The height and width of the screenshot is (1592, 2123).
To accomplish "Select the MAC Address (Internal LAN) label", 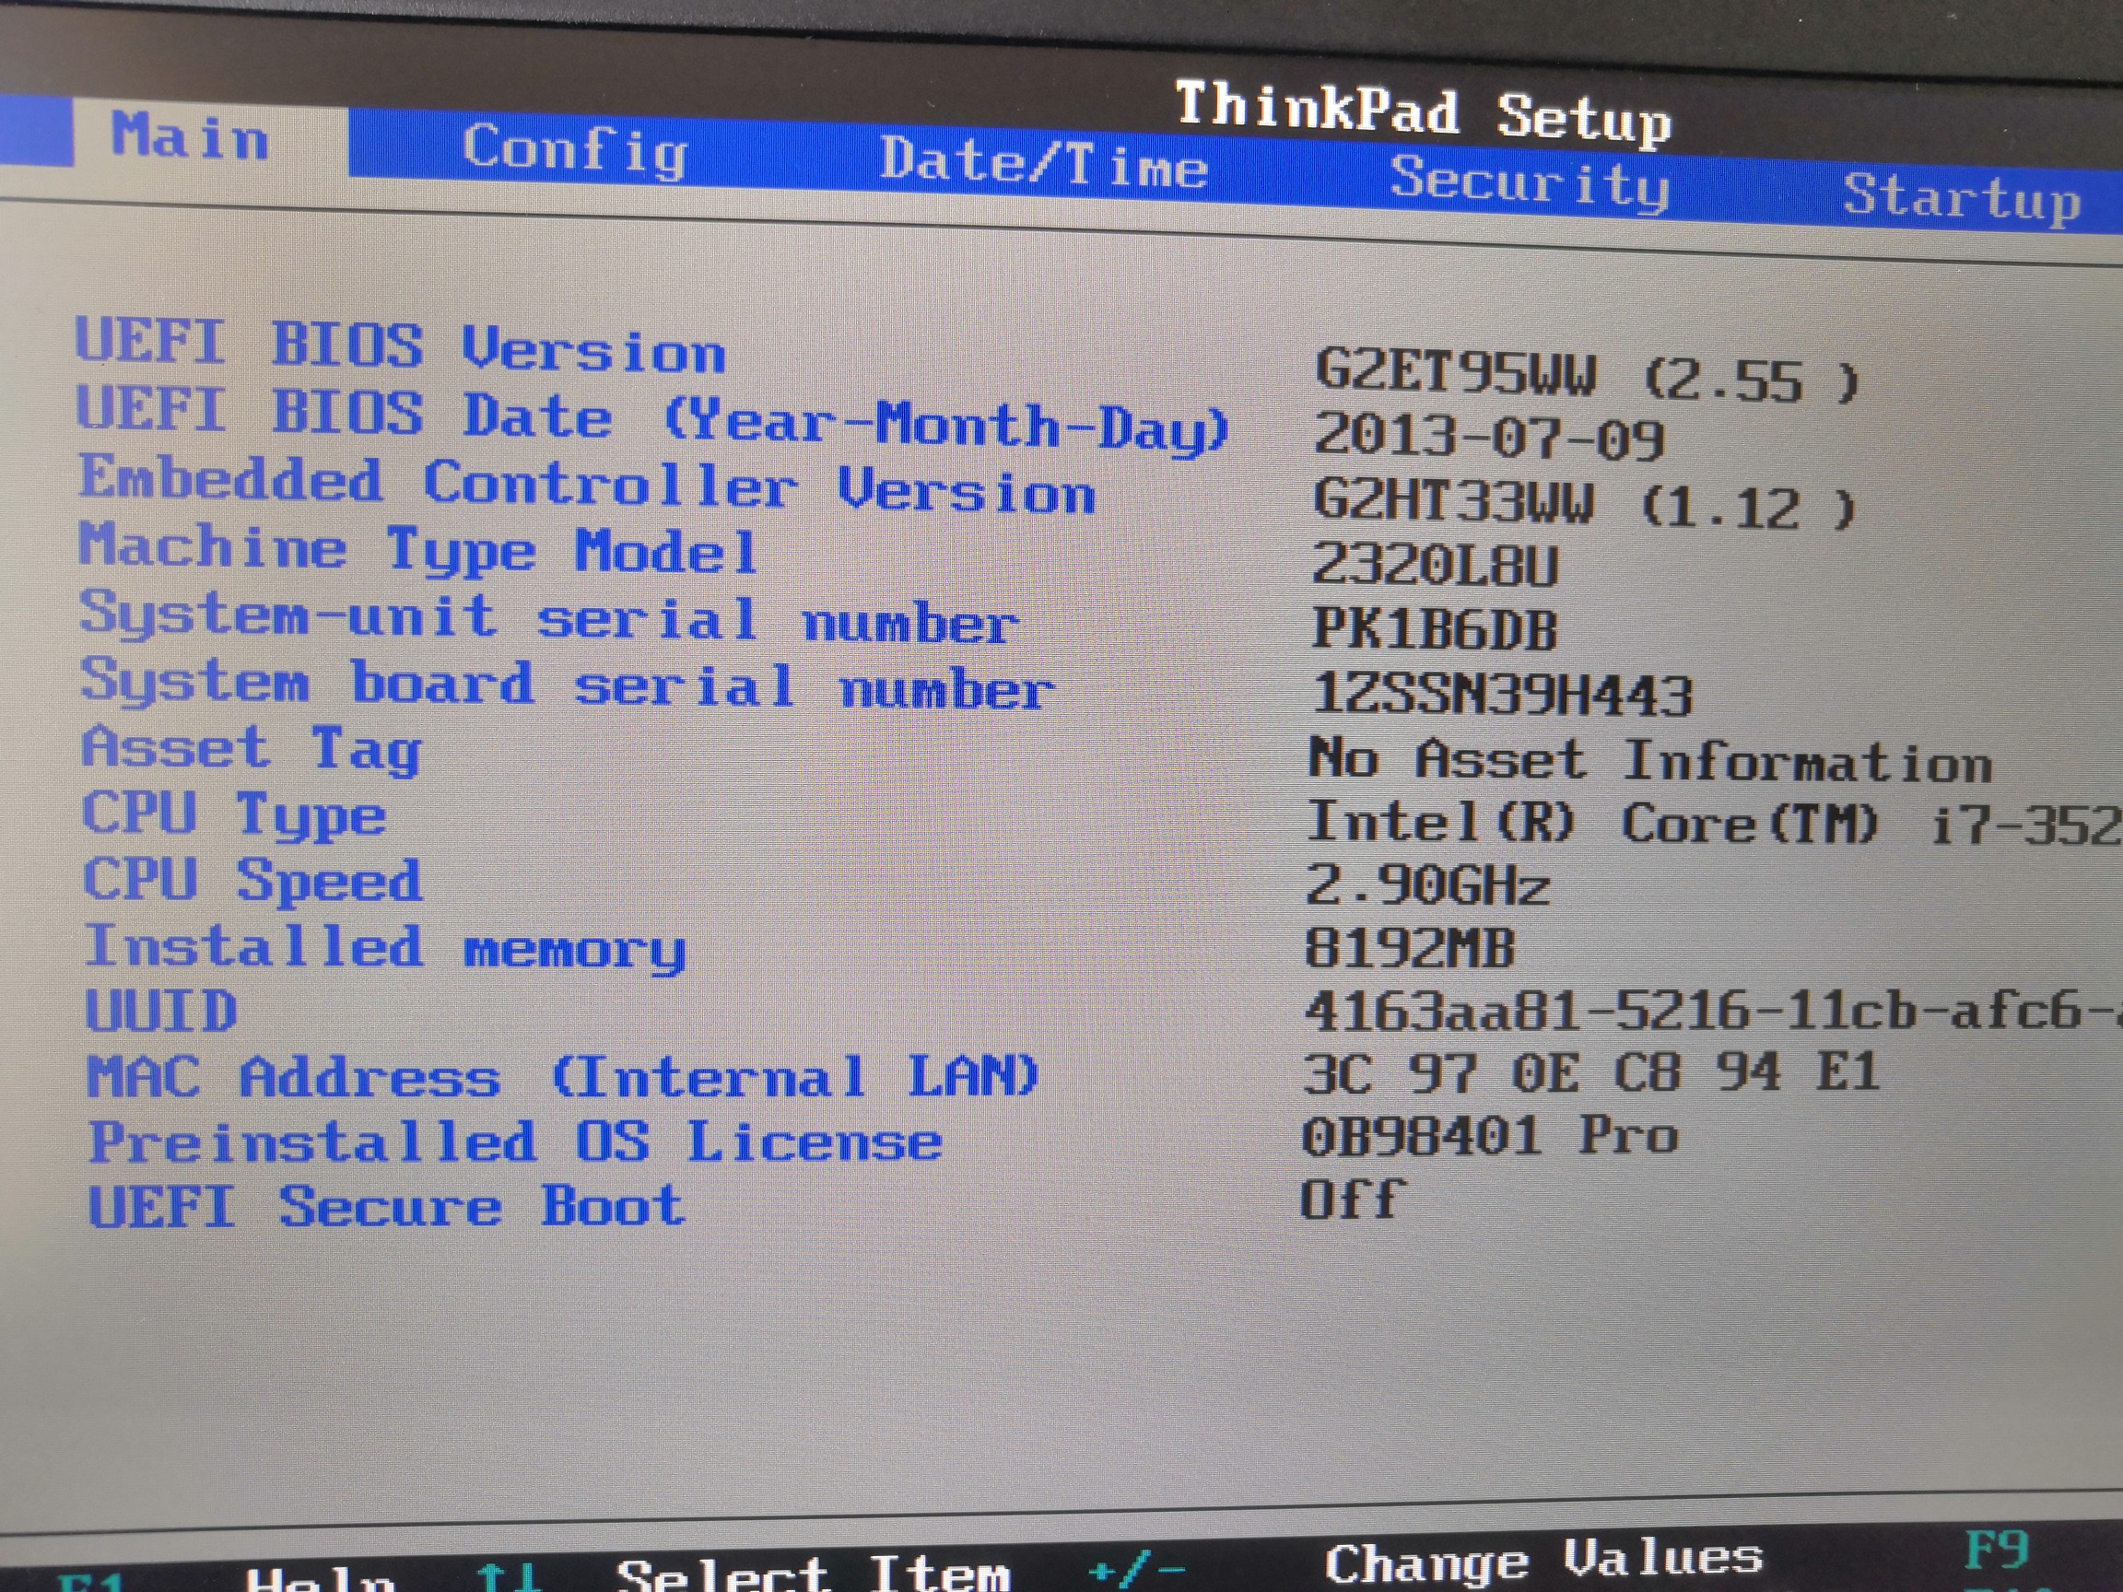I will (x=563, y=1076).
